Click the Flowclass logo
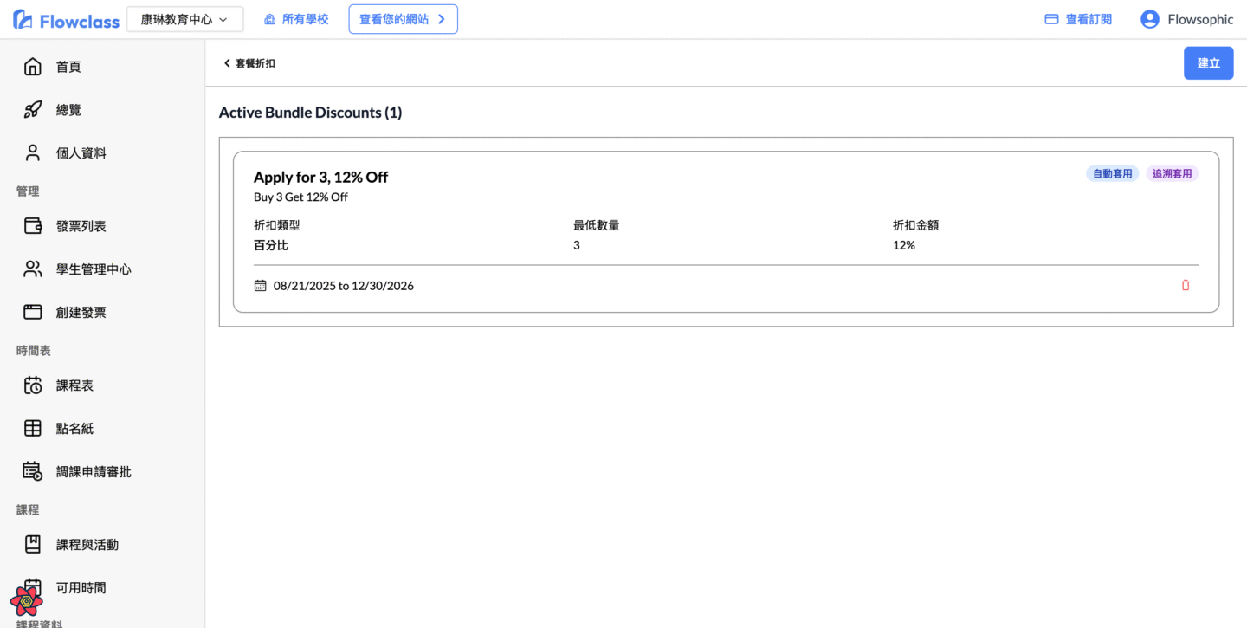 pyautogui.click(x=66, y=20)
